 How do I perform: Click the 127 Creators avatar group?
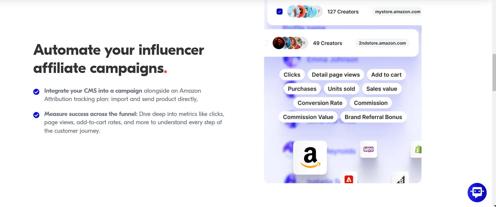pyautogui.click(x=304, y=11)
